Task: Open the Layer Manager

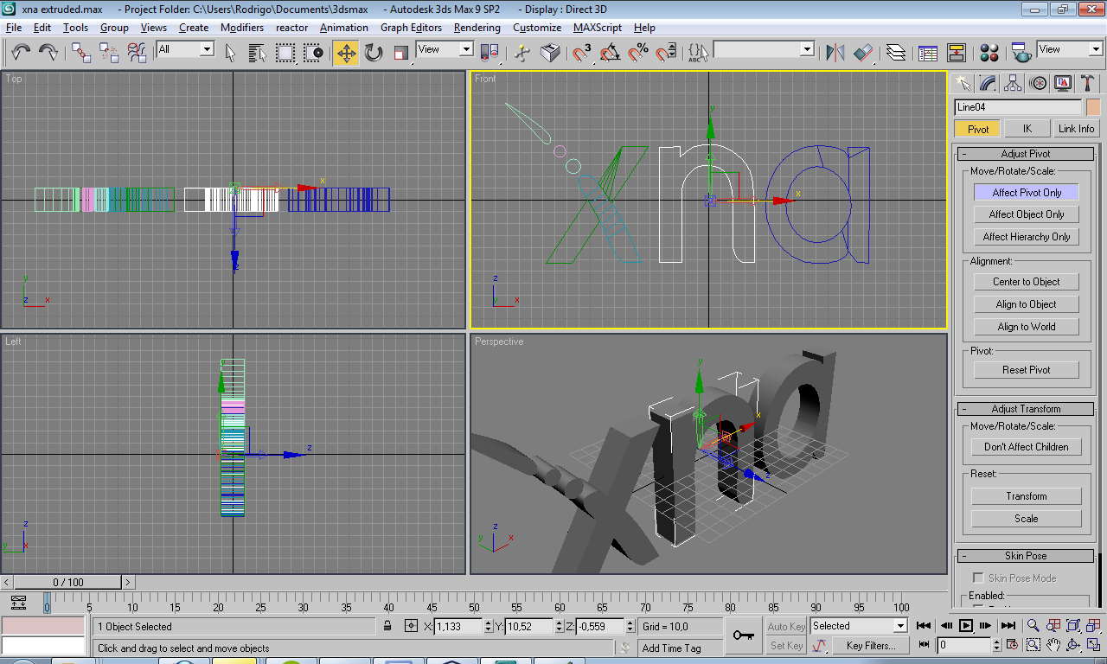Action: pyautogui.click(x=896, y=53)
